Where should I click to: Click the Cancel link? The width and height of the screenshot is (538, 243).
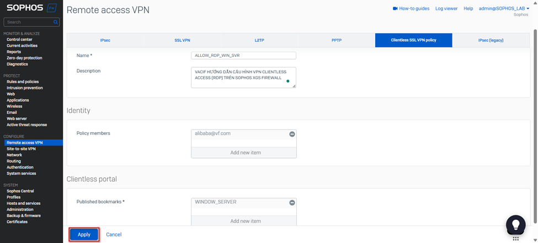114,235
